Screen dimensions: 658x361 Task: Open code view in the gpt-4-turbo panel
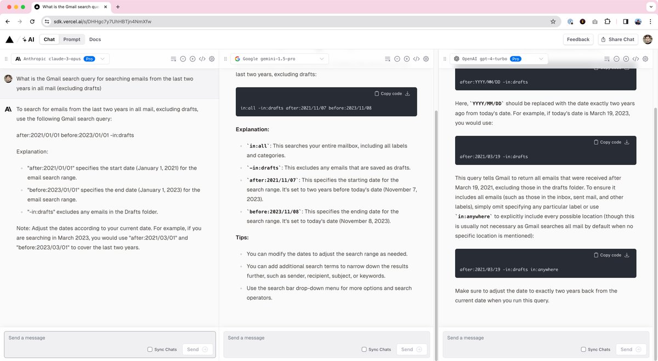(636, 59)
